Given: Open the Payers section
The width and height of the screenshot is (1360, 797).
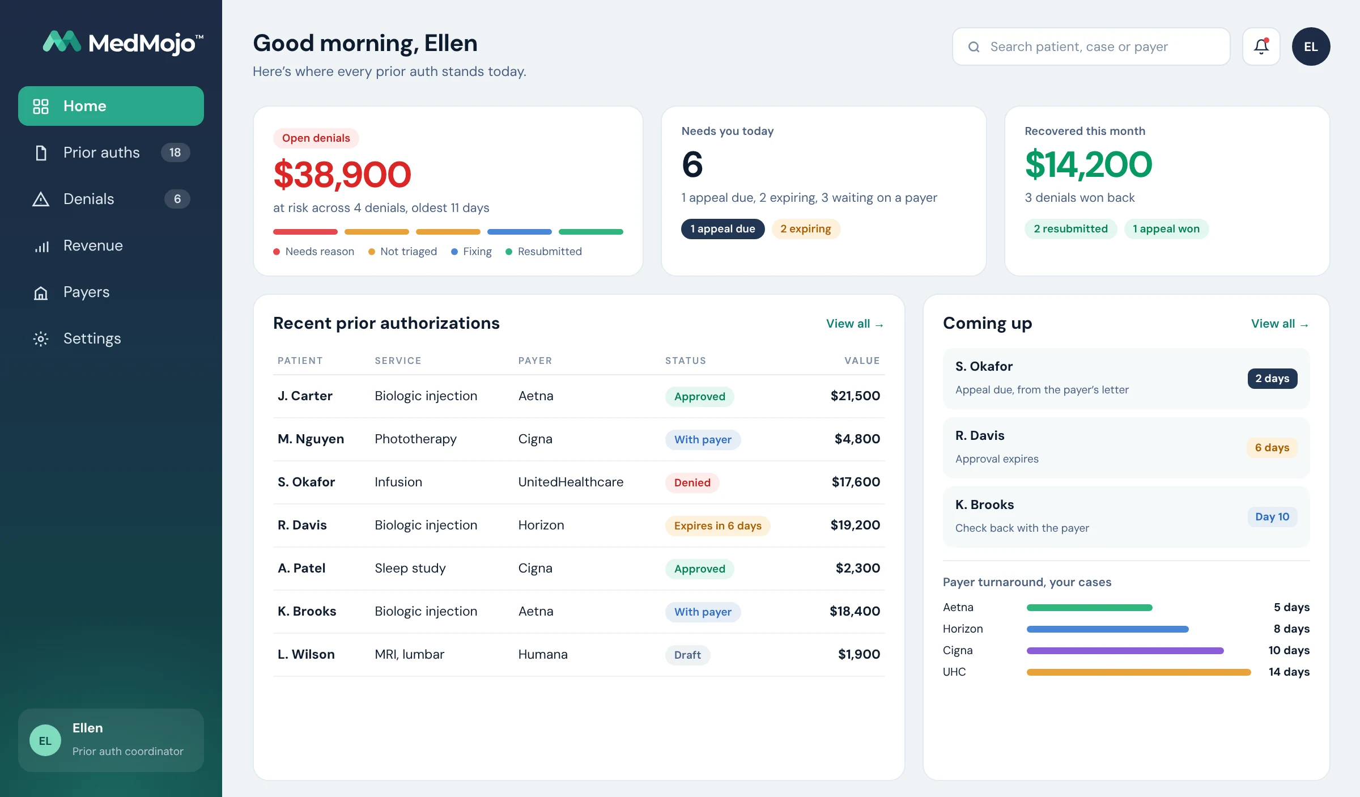Looking at the screenshot, I should (x=111, y=292).
